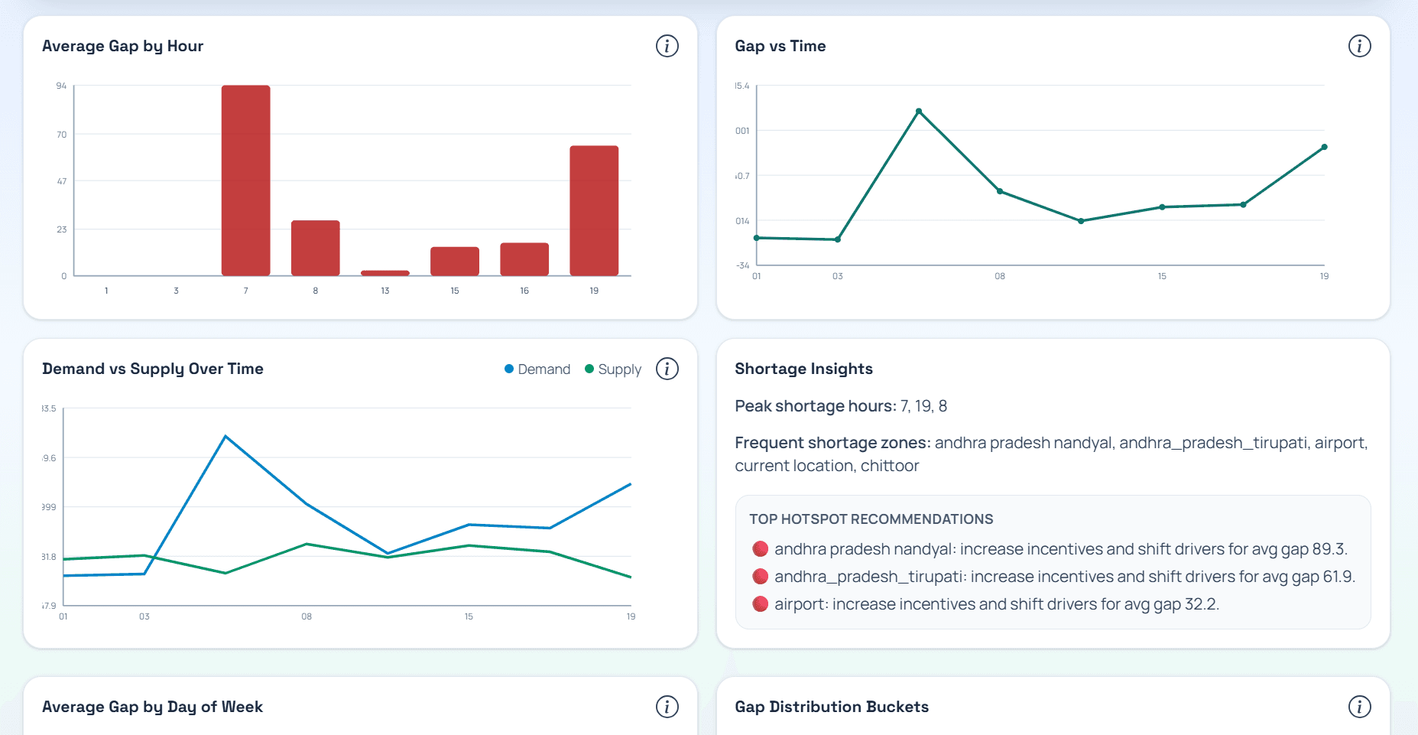Click the last data point on Gap vs Time line
This screenshot has width=1418, height=735.
tap(1325, 147)
